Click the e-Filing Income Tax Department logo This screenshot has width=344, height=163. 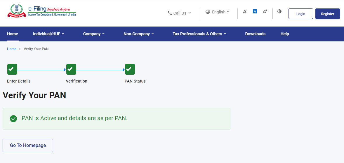pos(41,11)
